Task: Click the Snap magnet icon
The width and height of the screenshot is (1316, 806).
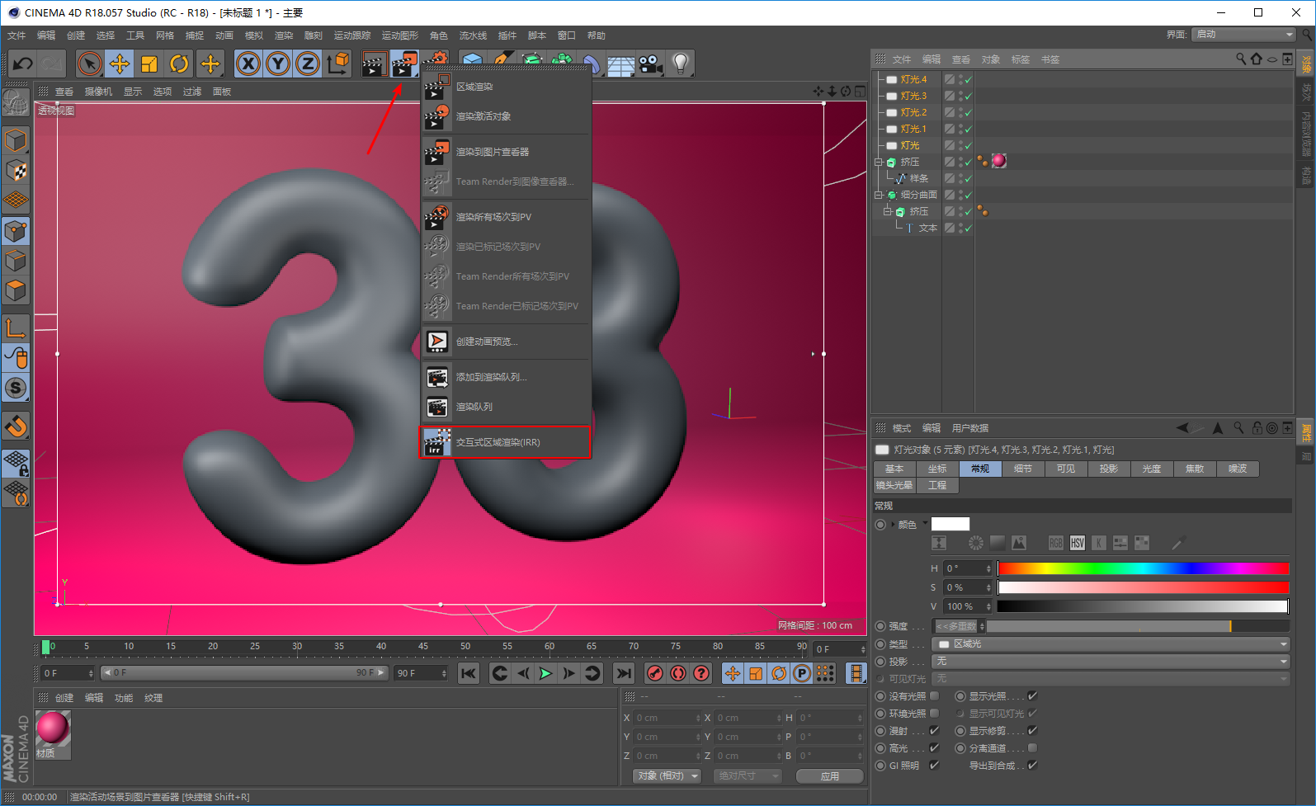Action: (16, 426)
